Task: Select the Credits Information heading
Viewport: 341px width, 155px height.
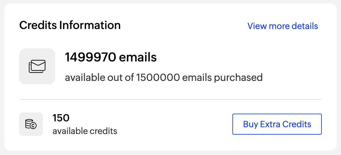Action: [70, 25]
